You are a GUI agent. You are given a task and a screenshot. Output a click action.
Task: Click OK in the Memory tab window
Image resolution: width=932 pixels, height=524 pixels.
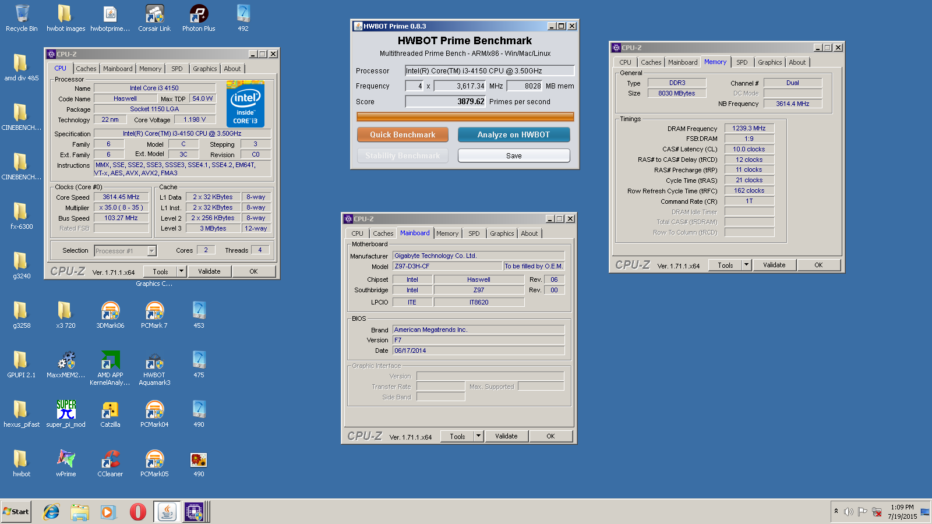[x=818, y=265]
